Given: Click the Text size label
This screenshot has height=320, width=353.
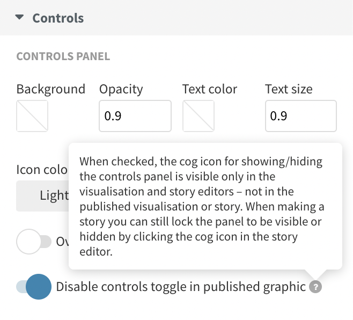Looking at the screenshot, I should coord(289,89).
